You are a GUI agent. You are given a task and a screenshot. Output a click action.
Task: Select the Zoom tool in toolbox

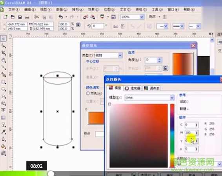point(4,60)
